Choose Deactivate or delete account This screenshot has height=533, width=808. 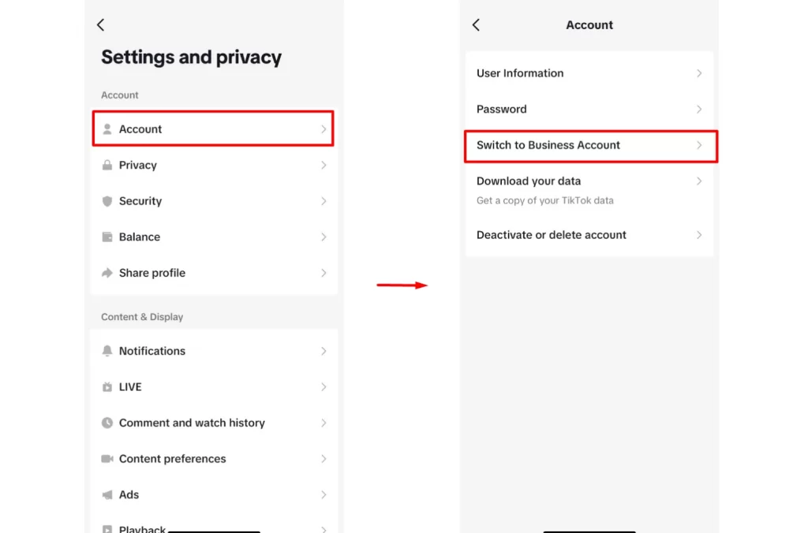pyautogui.click(x=552, y=235)
